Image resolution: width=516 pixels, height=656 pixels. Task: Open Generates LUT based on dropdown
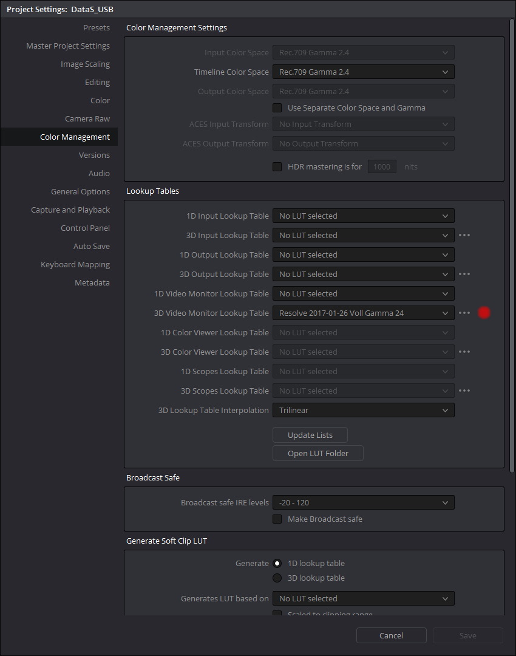tap(364, 599)
